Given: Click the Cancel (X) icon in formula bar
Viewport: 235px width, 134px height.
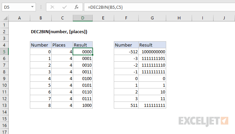Looking at the screenshot, I should point(52,7).
